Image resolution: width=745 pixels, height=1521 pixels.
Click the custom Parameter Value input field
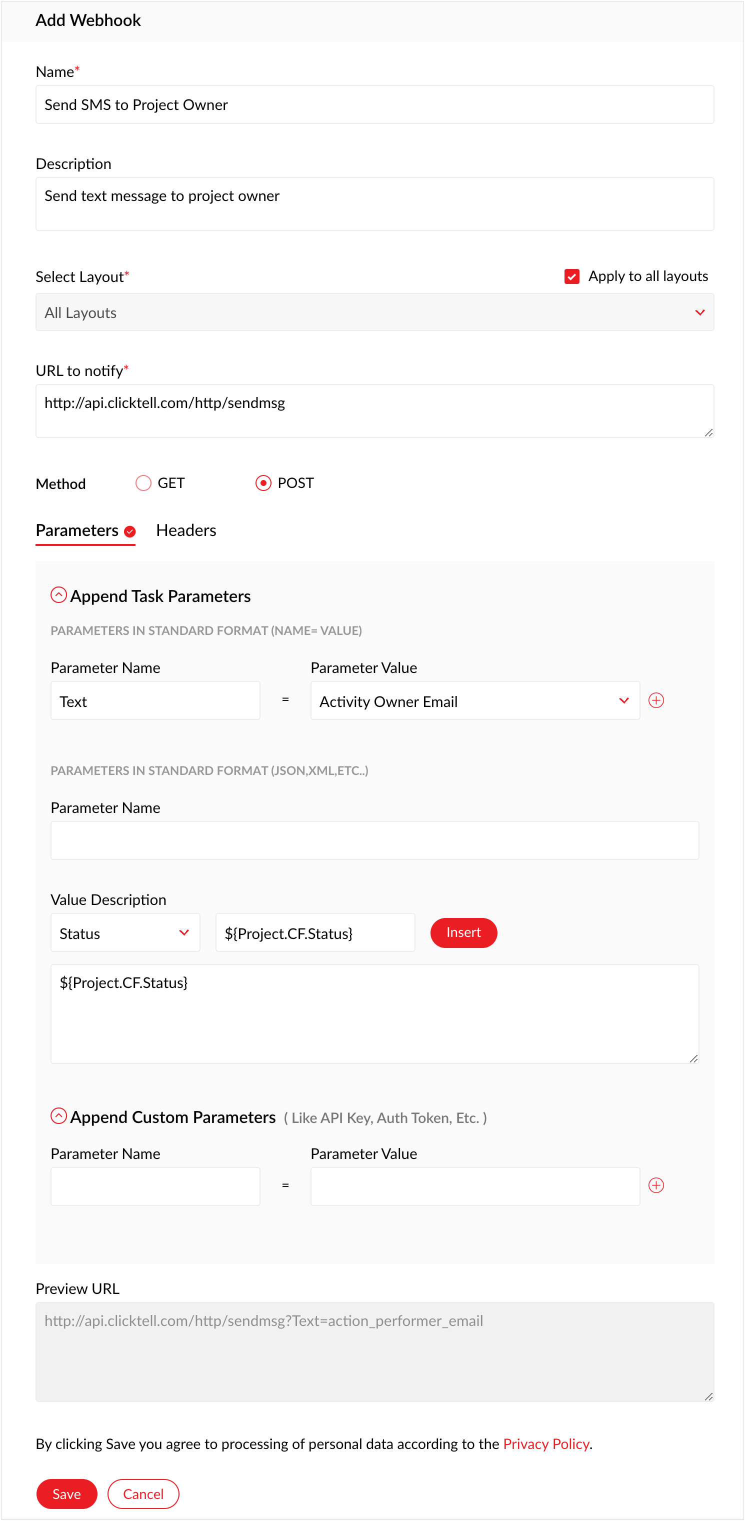click(474, 1185)
